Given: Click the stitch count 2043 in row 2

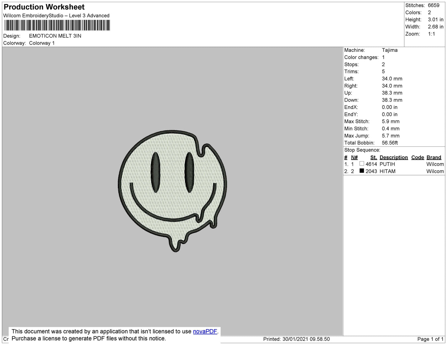Looking at the screenshot, I should pos(371,171).
